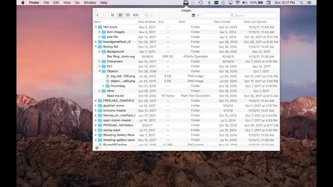This screenshot has width=333, height=187.
Task: Switch to column view
Action: coord(128,15)
